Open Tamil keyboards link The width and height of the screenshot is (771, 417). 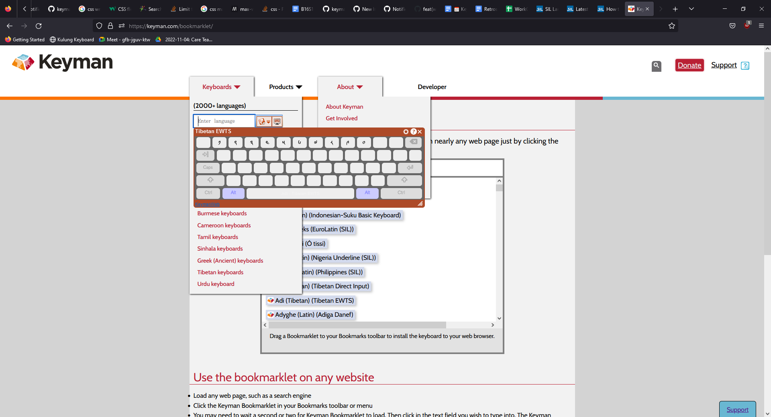coord(218,237)
